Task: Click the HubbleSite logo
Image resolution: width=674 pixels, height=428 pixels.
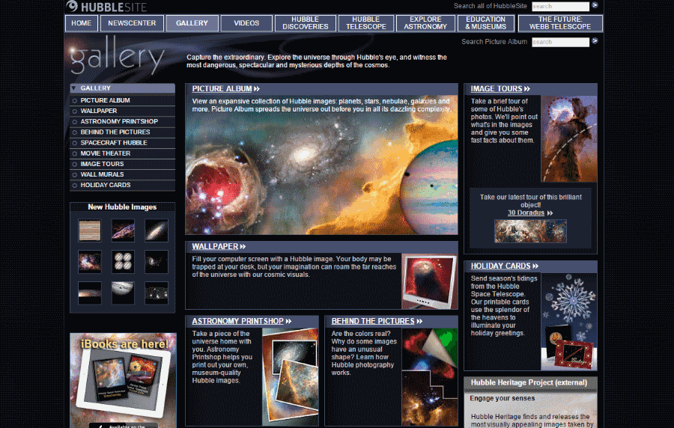Action: point(106,7)
